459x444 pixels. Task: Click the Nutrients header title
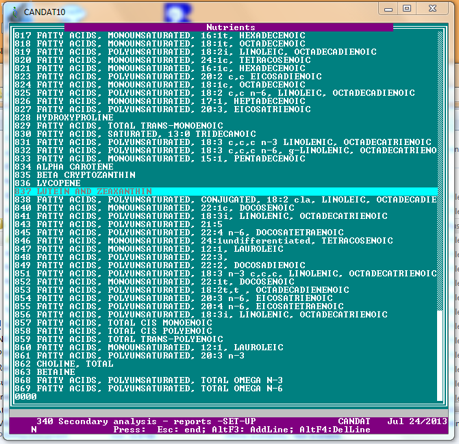[230, 27]
